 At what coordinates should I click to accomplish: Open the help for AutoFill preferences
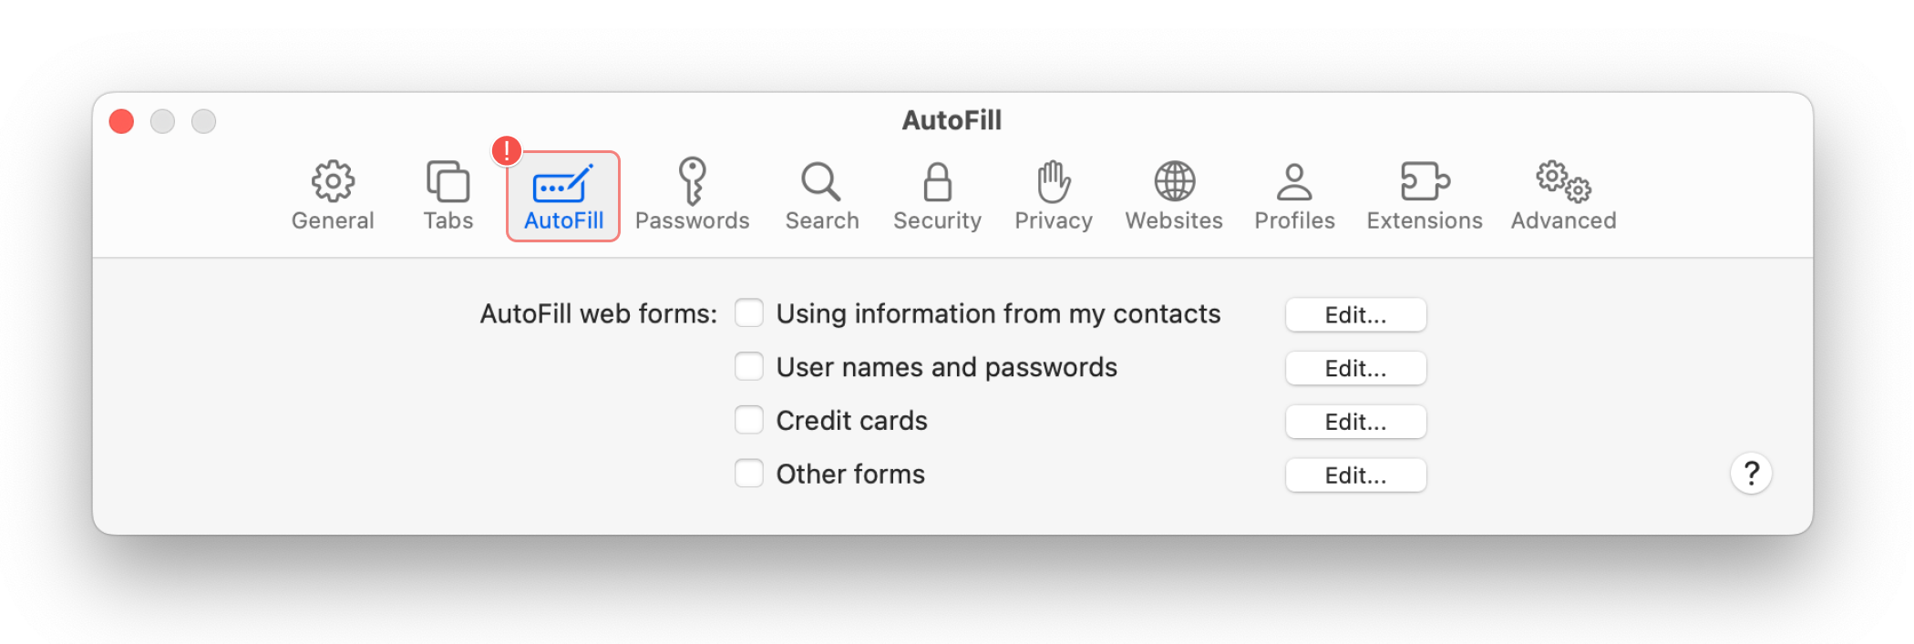(x=1751, y=473)
